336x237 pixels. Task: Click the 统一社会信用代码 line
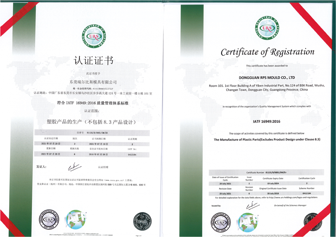[93, 88]
